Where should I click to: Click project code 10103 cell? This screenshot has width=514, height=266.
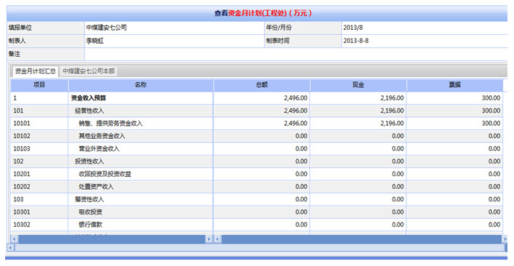click(x=39, y=148)
